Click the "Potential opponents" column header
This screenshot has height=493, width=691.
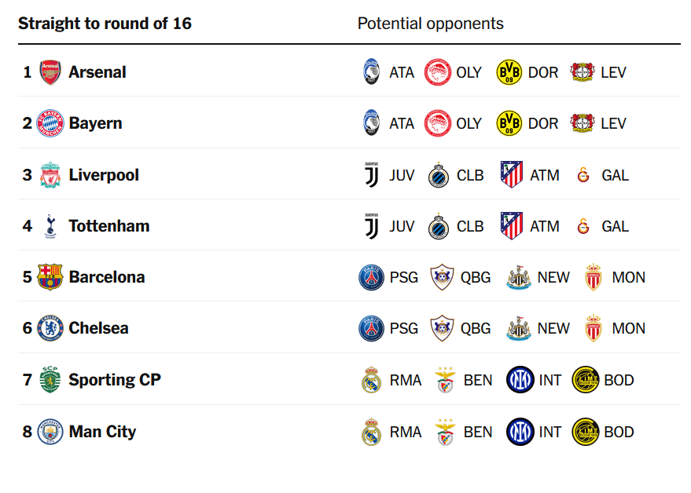pos(431,24)
